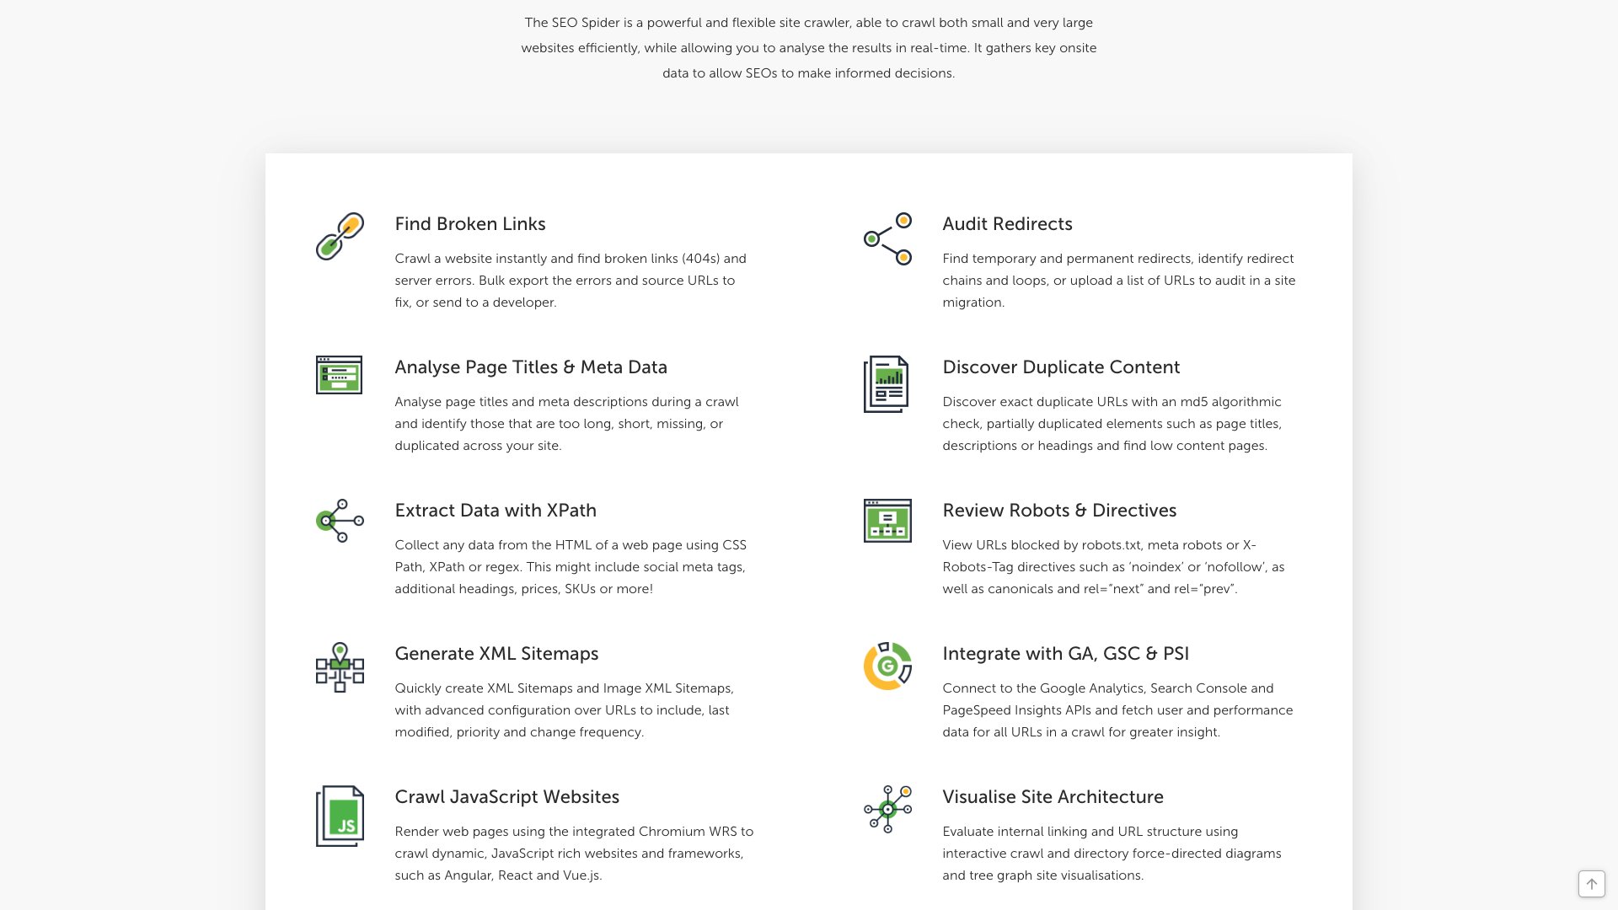Click the JS file icon
Viewport: 1618px width, 910px height.
340,816
